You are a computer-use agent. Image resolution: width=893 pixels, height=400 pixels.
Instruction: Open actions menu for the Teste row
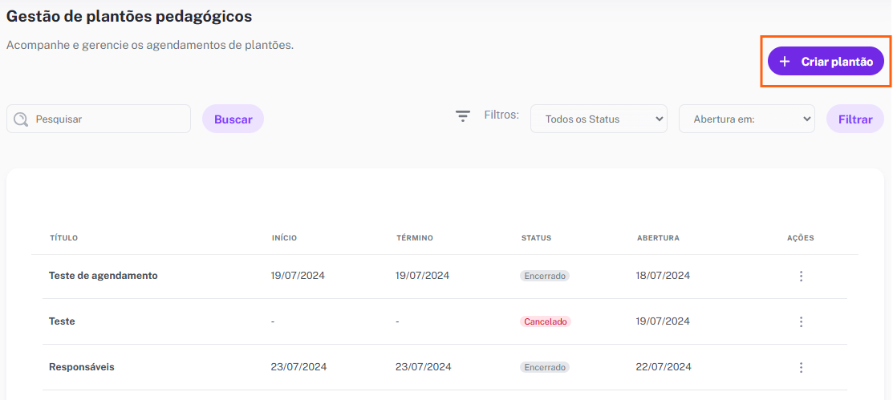point(801,321)
